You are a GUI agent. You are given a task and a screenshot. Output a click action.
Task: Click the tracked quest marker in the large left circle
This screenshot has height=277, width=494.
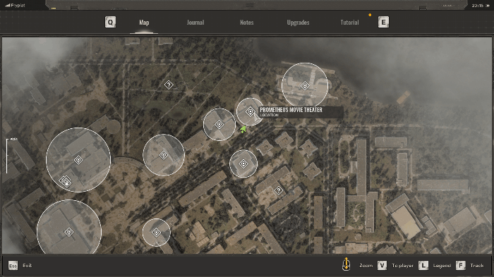tap(66, 181)
